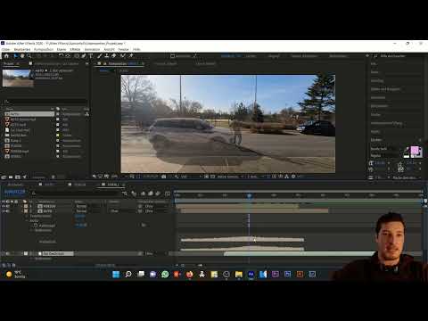Open the Fenster menu
Screen dimensions: 428x321
[123, 49]
